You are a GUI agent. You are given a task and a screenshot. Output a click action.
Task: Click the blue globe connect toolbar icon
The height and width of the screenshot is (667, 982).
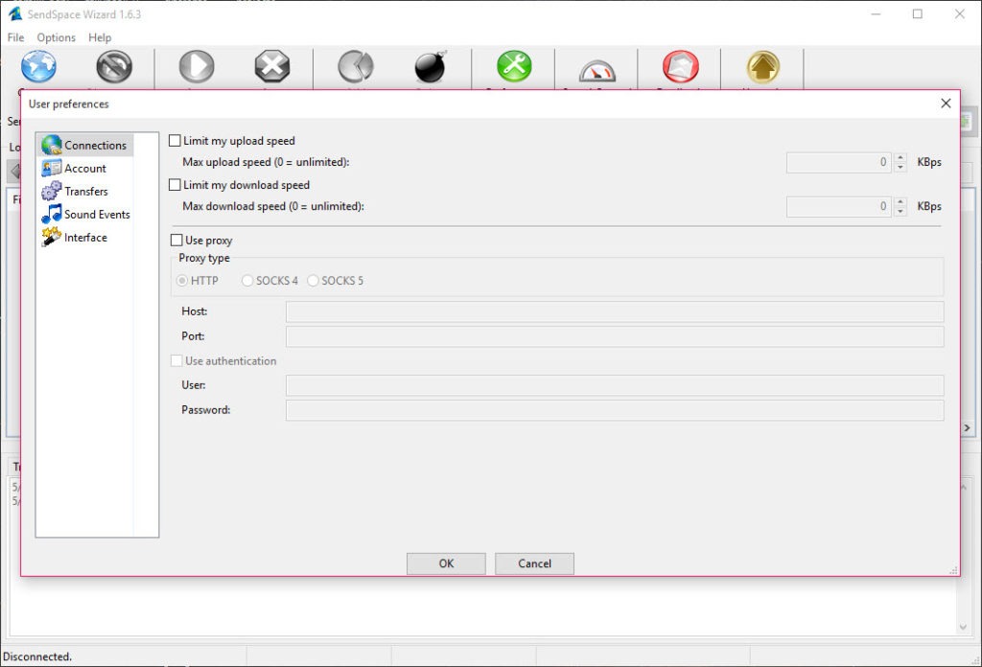[38, 66]
